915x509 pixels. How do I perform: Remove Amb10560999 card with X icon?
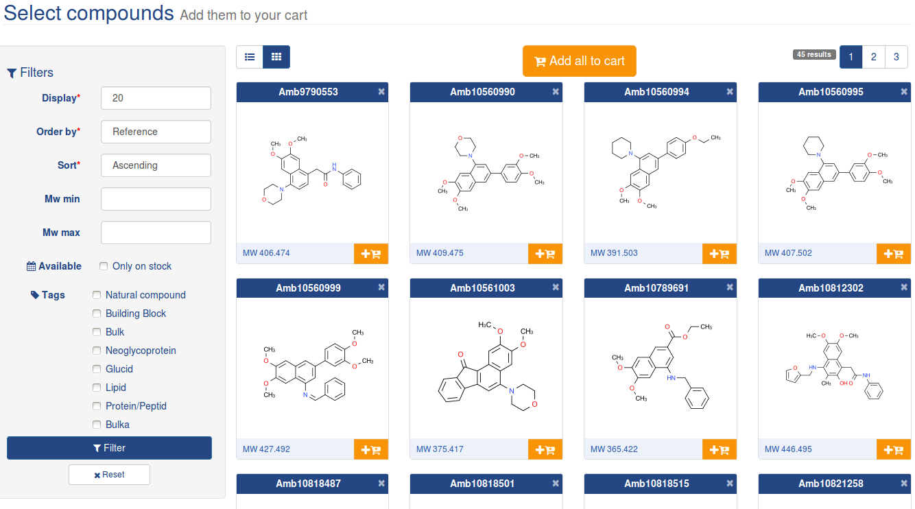point(381,287)
